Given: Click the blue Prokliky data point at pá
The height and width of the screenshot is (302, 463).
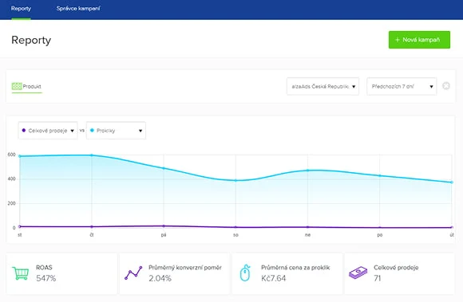Looking at the screenshot, I should (164, 168).
